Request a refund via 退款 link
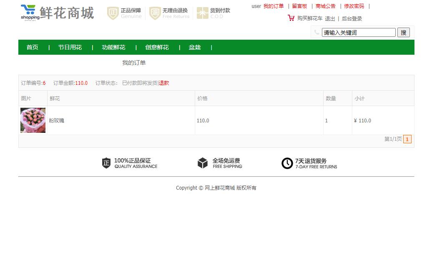 coord(164,83)
